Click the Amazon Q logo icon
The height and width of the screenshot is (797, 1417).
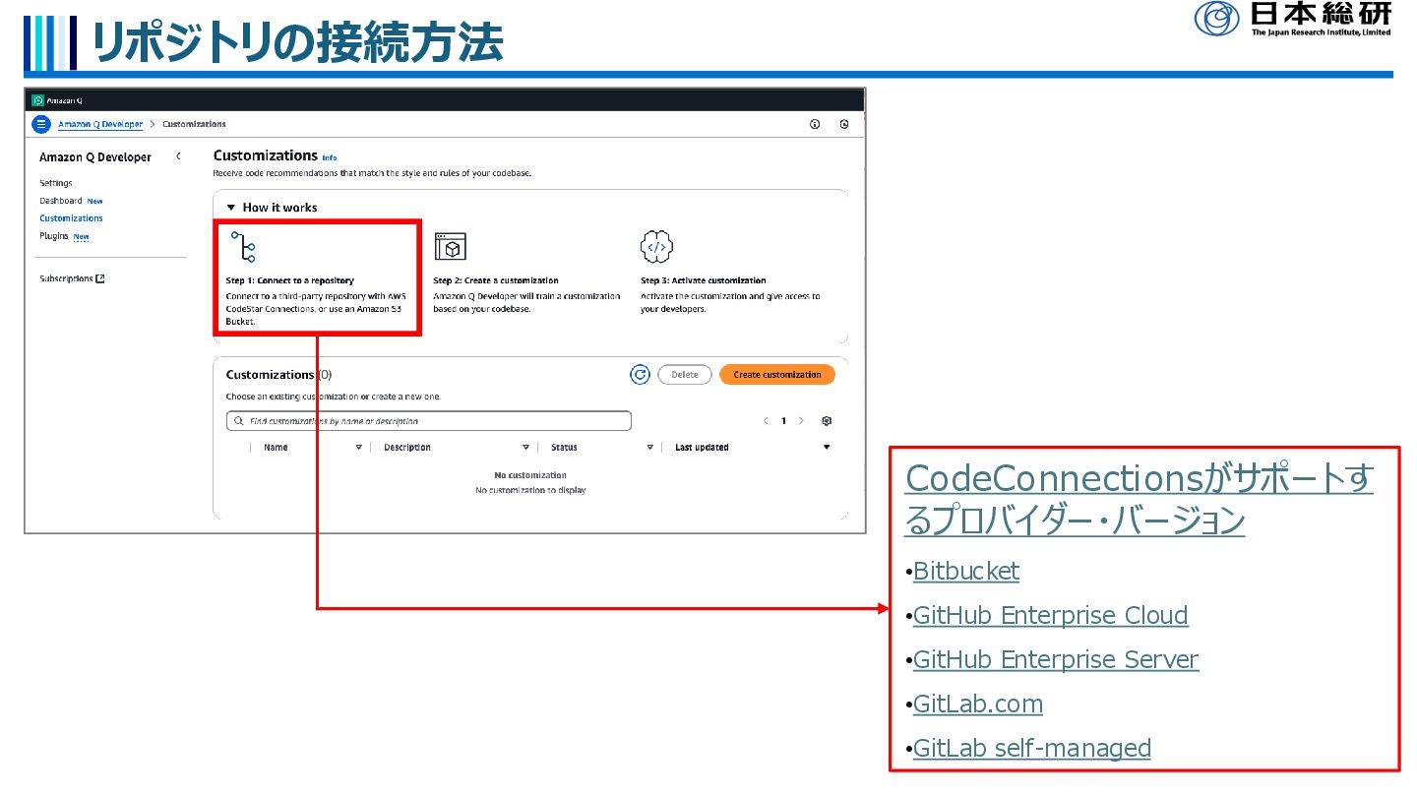(x=37, y=99)
